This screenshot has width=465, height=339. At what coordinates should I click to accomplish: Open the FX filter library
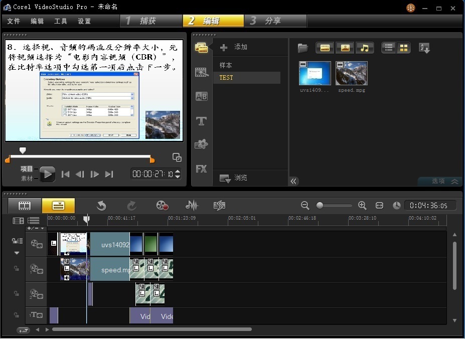coord(202,169)
